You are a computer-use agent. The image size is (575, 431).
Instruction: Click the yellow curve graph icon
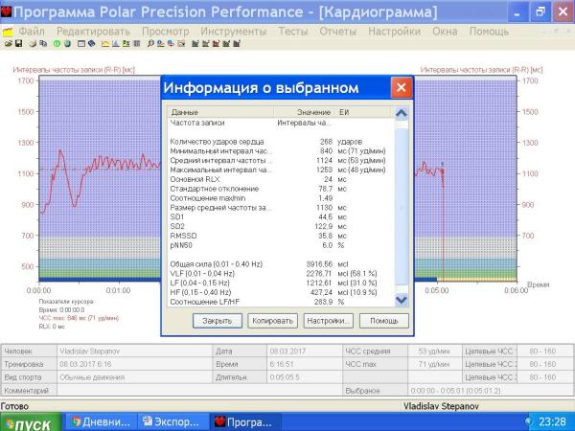tap(105, 44)
